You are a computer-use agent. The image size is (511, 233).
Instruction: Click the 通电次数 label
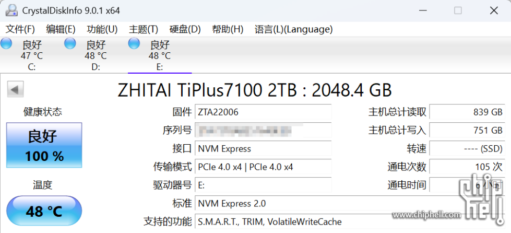tap(407, 167)
